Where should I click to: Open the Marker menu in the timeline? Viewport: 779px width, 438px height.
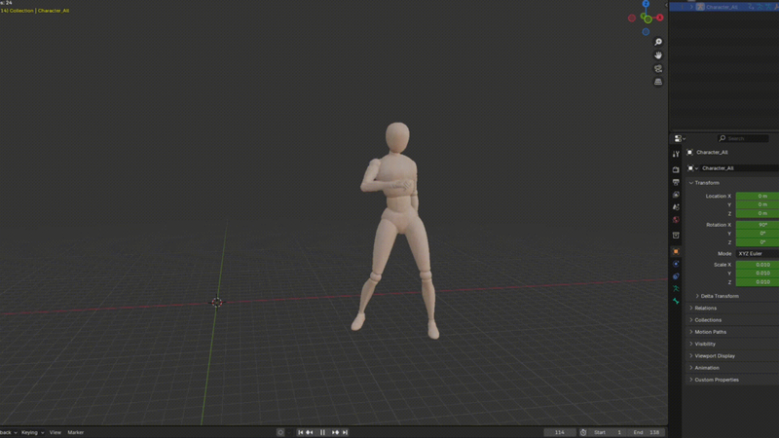coord(75,432)
